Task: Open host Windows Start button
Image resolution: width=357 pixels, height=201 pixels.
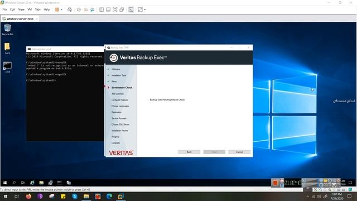Action: click(6, 196)
